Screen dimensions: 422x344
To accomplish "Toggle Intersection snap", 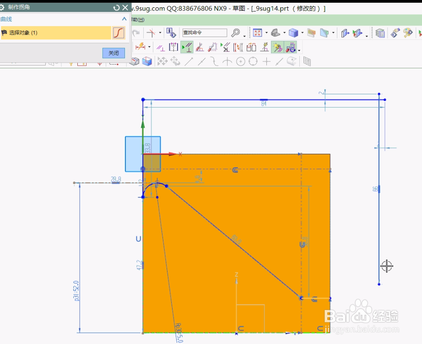I will click(x=227, y=62).
